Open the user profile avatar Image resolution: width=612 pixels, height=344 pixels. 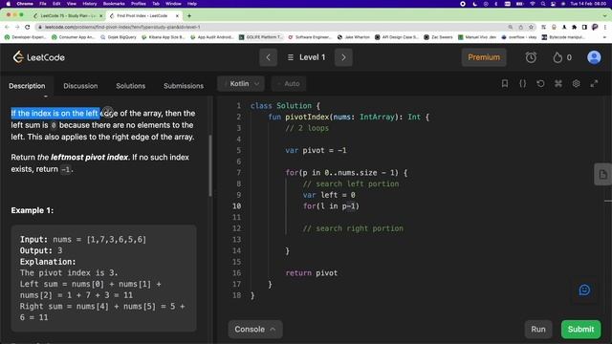(x=594, y=57)
